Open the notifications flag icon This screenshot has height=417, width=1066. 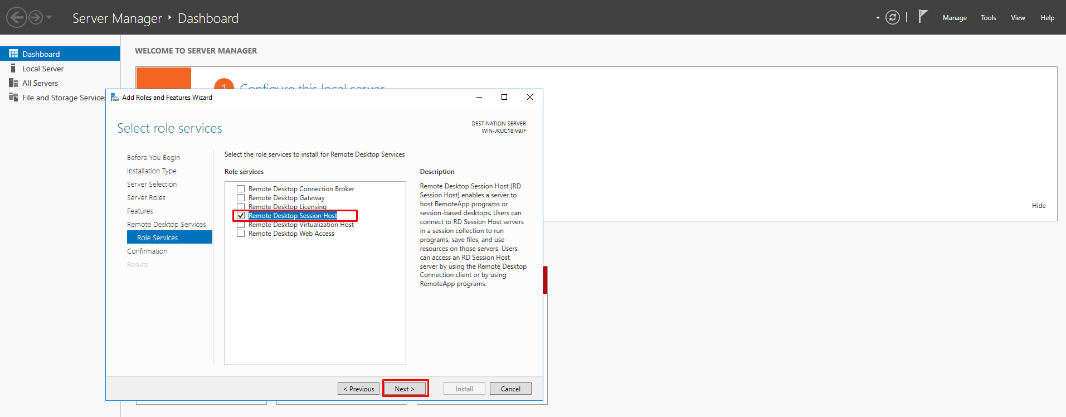(923, 16)
